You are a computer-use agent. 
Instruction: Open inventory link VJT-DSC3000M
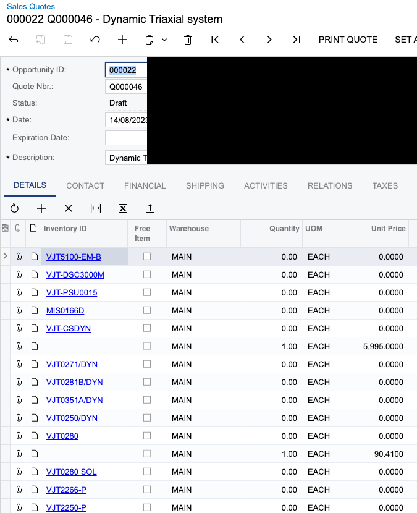click(75, 275)
